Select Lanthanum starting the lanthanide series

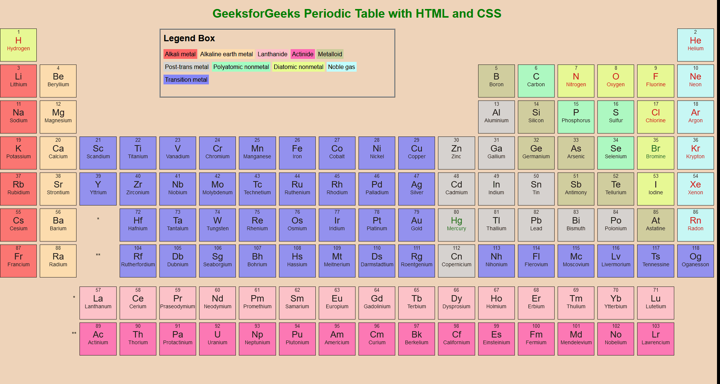coord(98,303)
